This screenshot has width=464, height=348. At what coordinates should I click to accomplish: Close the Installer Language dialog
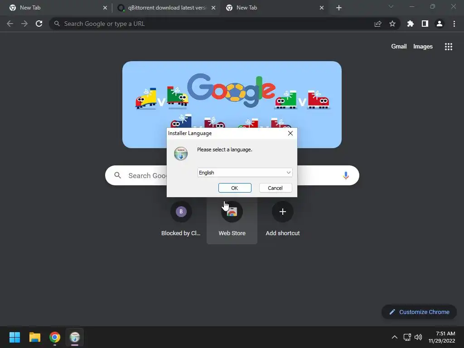[290, 133]
